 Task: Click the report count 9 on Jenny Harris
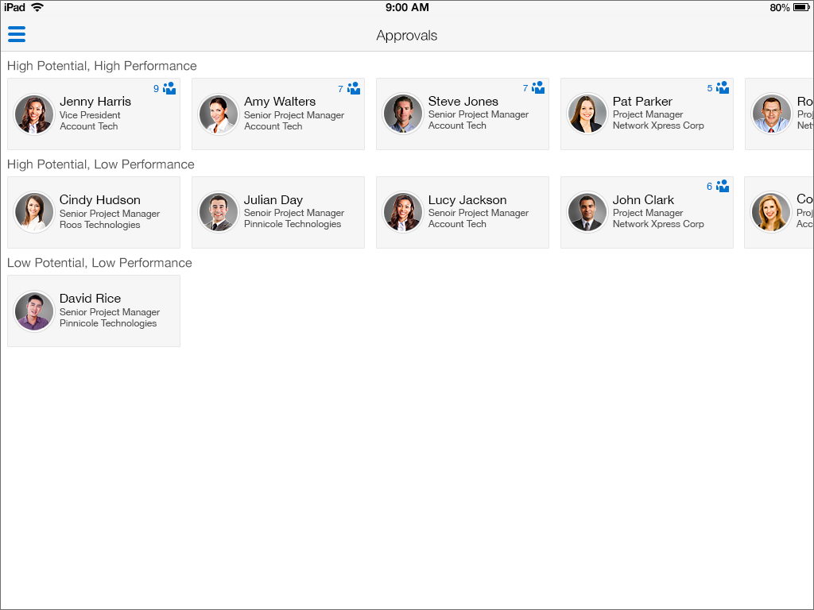click(157, 89)
